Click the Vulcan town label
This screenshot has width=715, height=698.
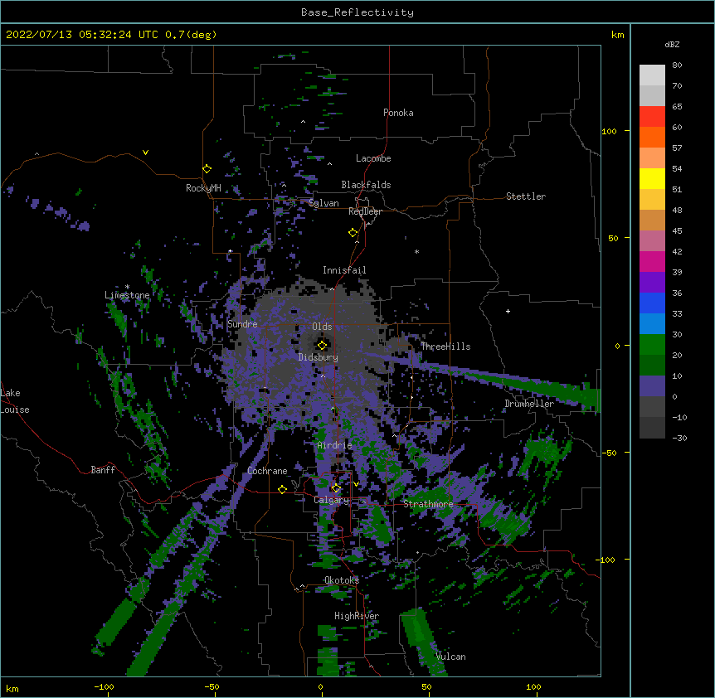pyautogui.click(x=450, y=657)
